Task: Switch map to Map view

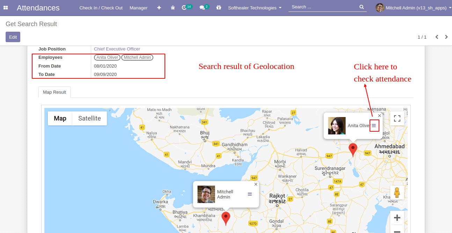Action: click(60, 118)
